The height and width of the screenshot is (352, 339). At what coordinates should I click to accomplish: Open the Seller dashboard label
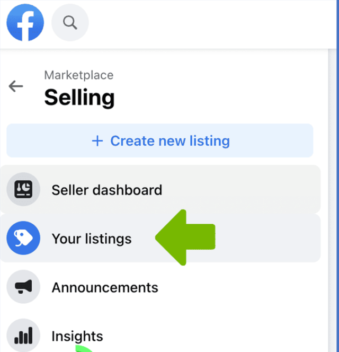pyautogui.click(x=106, y=190)
